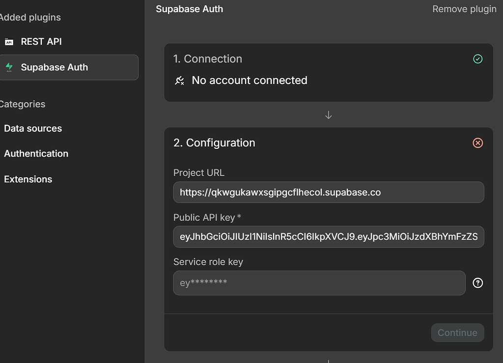Open the Extensions category
503x363 pixels.
28,179
